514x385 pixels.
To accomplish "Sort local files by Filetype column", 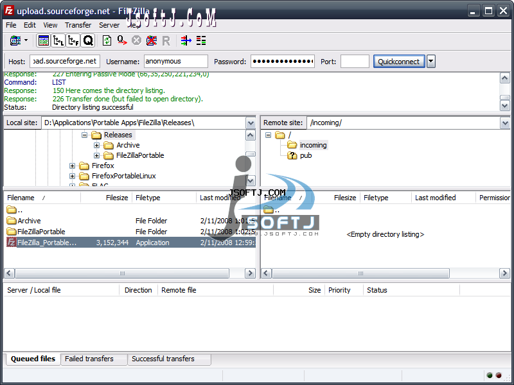I will tap(164, 198).
